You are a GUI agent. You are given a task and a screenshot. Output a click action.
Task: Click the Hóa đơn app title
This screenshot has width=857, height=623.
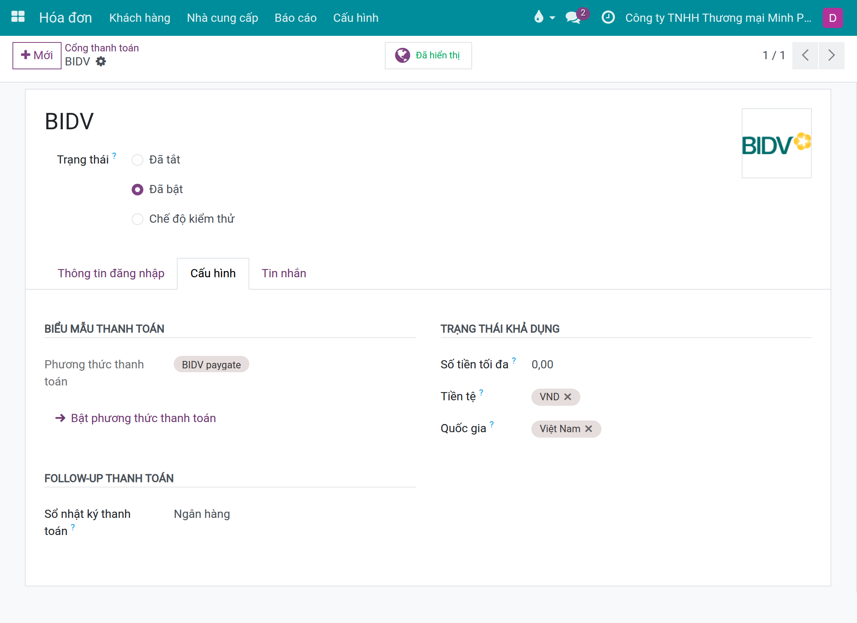[65, 18]
